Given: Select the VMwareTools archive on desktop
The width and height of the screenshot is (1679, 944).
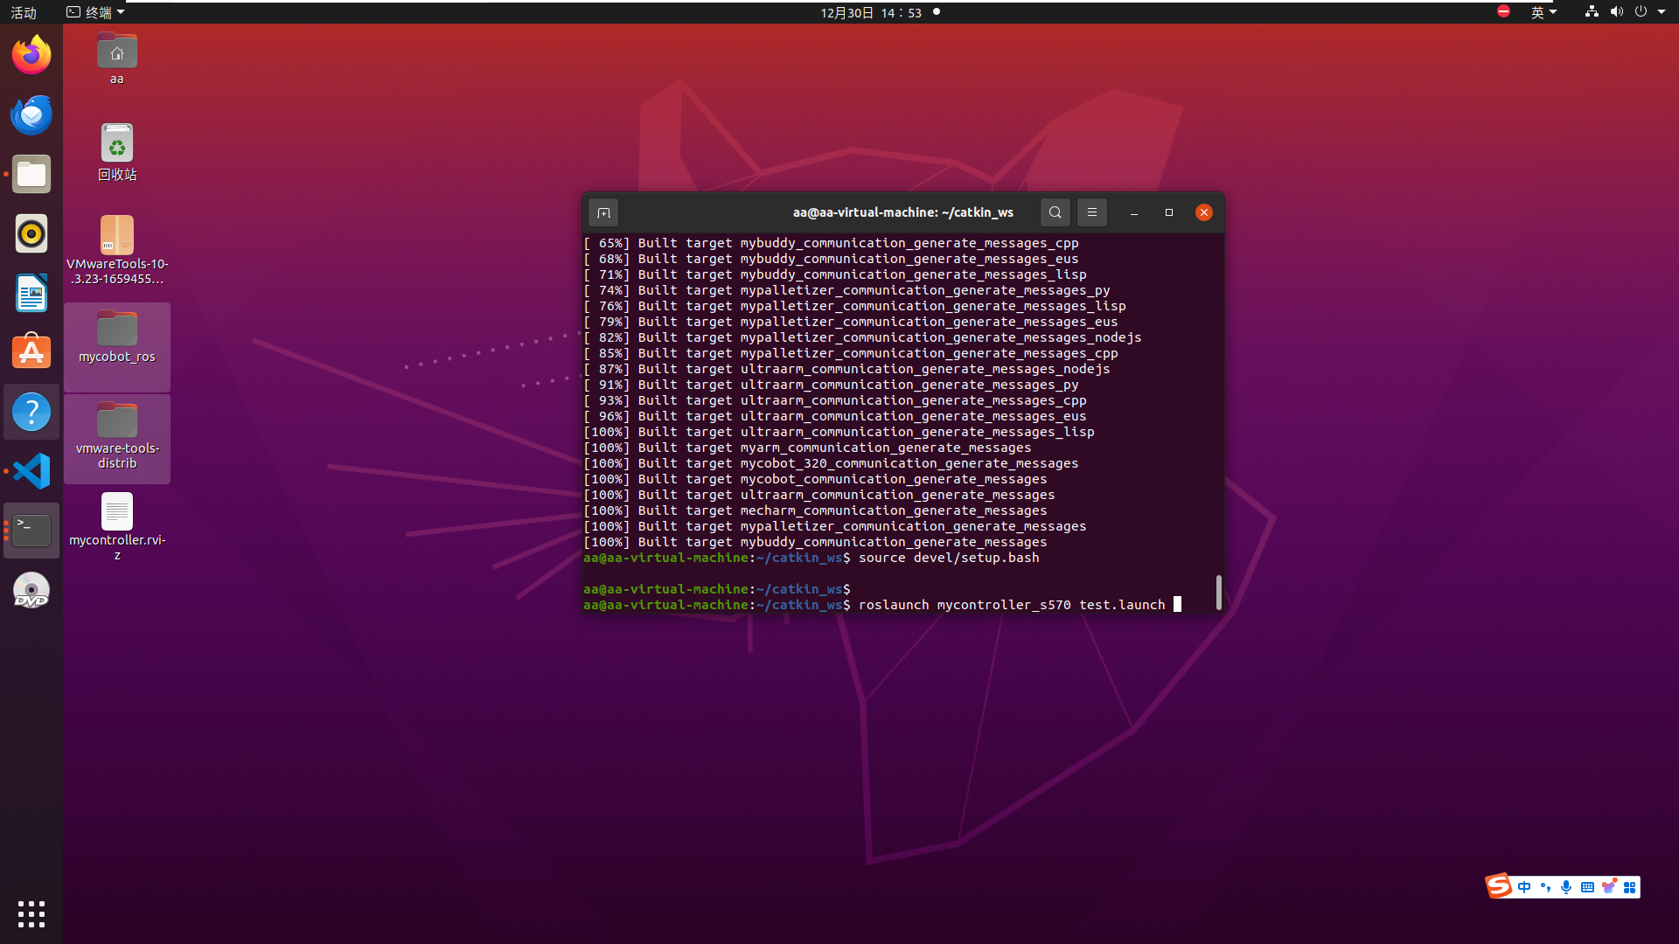Looking at the screenshot, I should [117, 250].
